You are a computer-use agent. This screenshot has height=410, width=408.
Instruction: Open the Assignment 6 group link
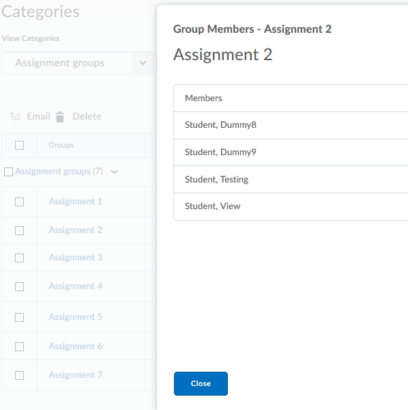point(76,346)
